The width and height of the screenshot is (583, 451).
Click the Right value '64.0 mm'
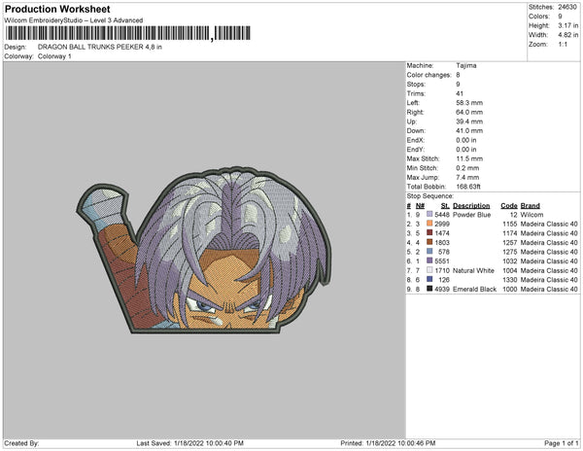pyautogui.click(x=469, y=112)
